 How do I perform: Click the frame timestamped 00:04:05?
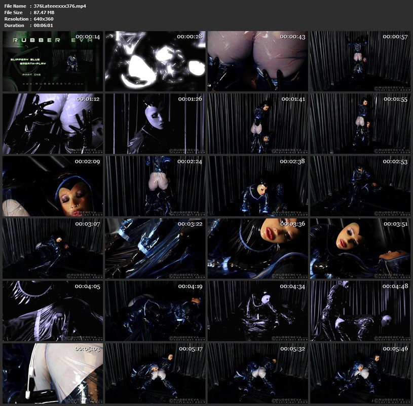tap(53, 311)
